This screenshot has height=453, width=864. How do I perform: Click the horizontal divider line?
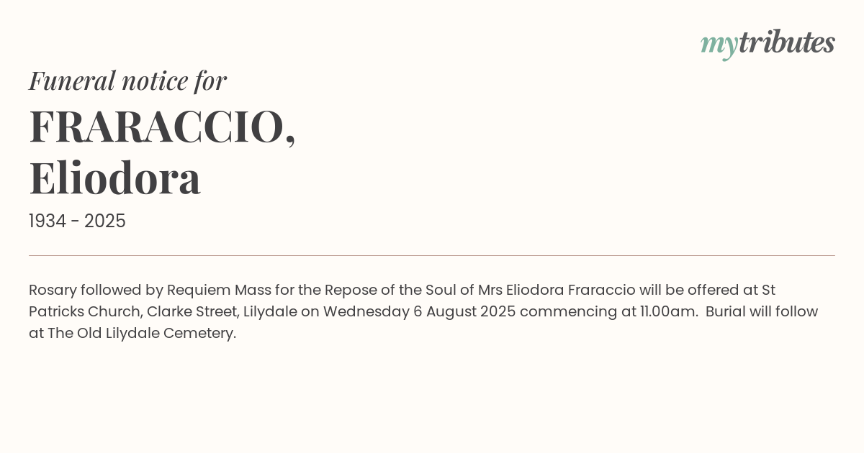point(432,255)
